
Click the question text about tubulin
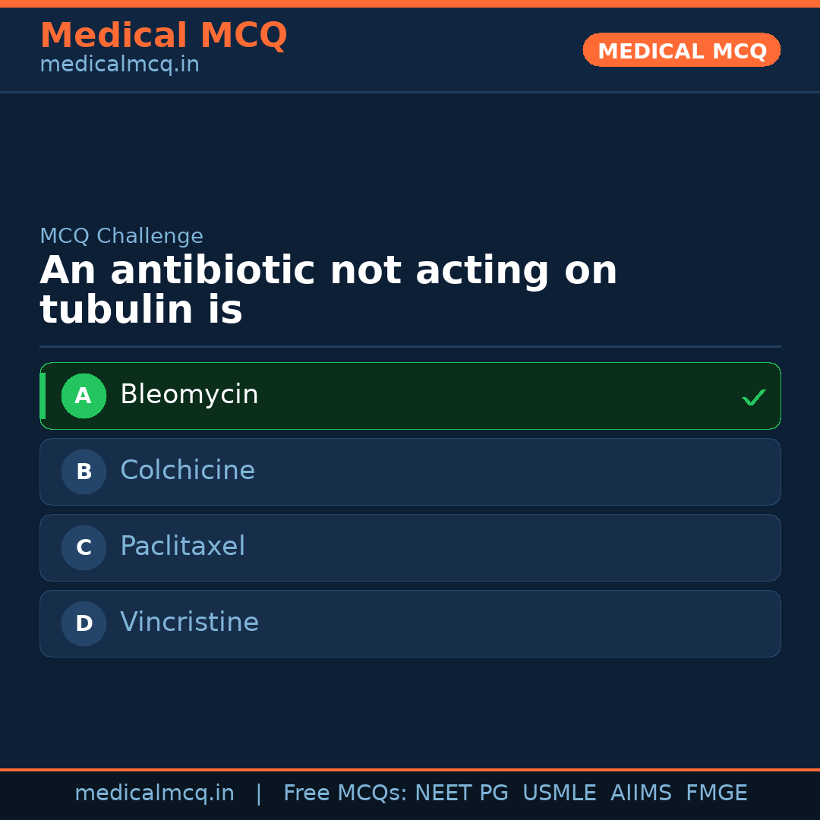tap(328, 291)
